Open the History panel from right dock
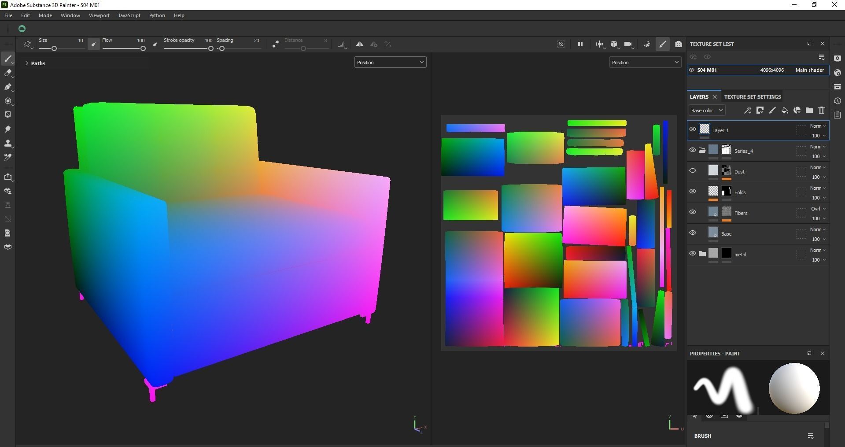This screenshot has width=845, height=447. click(x=838, y=101)
